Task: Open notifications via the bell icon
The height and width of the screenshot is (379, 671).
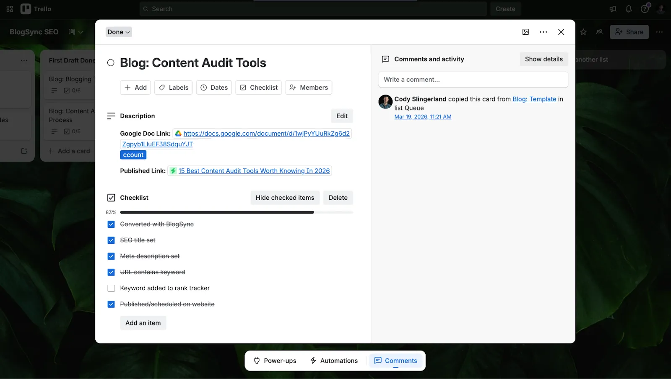Action: (x=628, y=8)
